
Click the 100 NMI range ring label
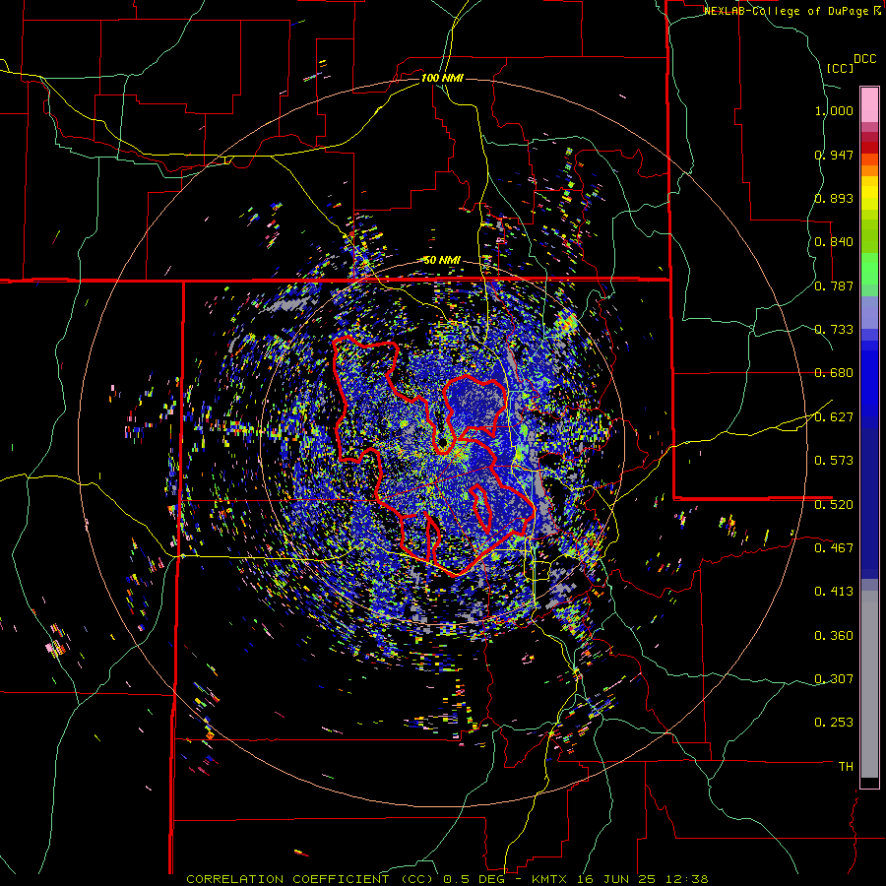(x=442, y=78)
